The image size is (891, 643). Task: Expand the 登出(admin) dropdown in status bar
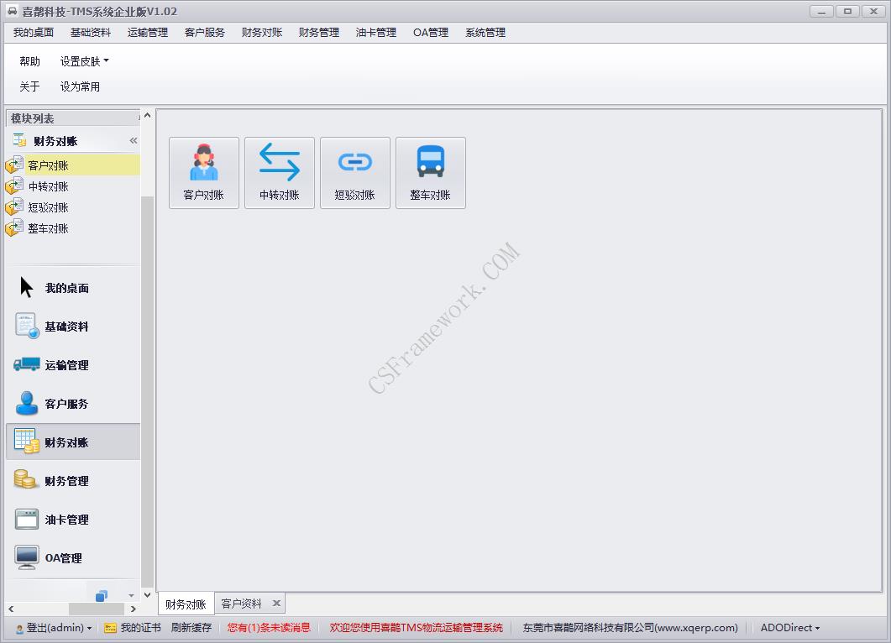[53, 627]
